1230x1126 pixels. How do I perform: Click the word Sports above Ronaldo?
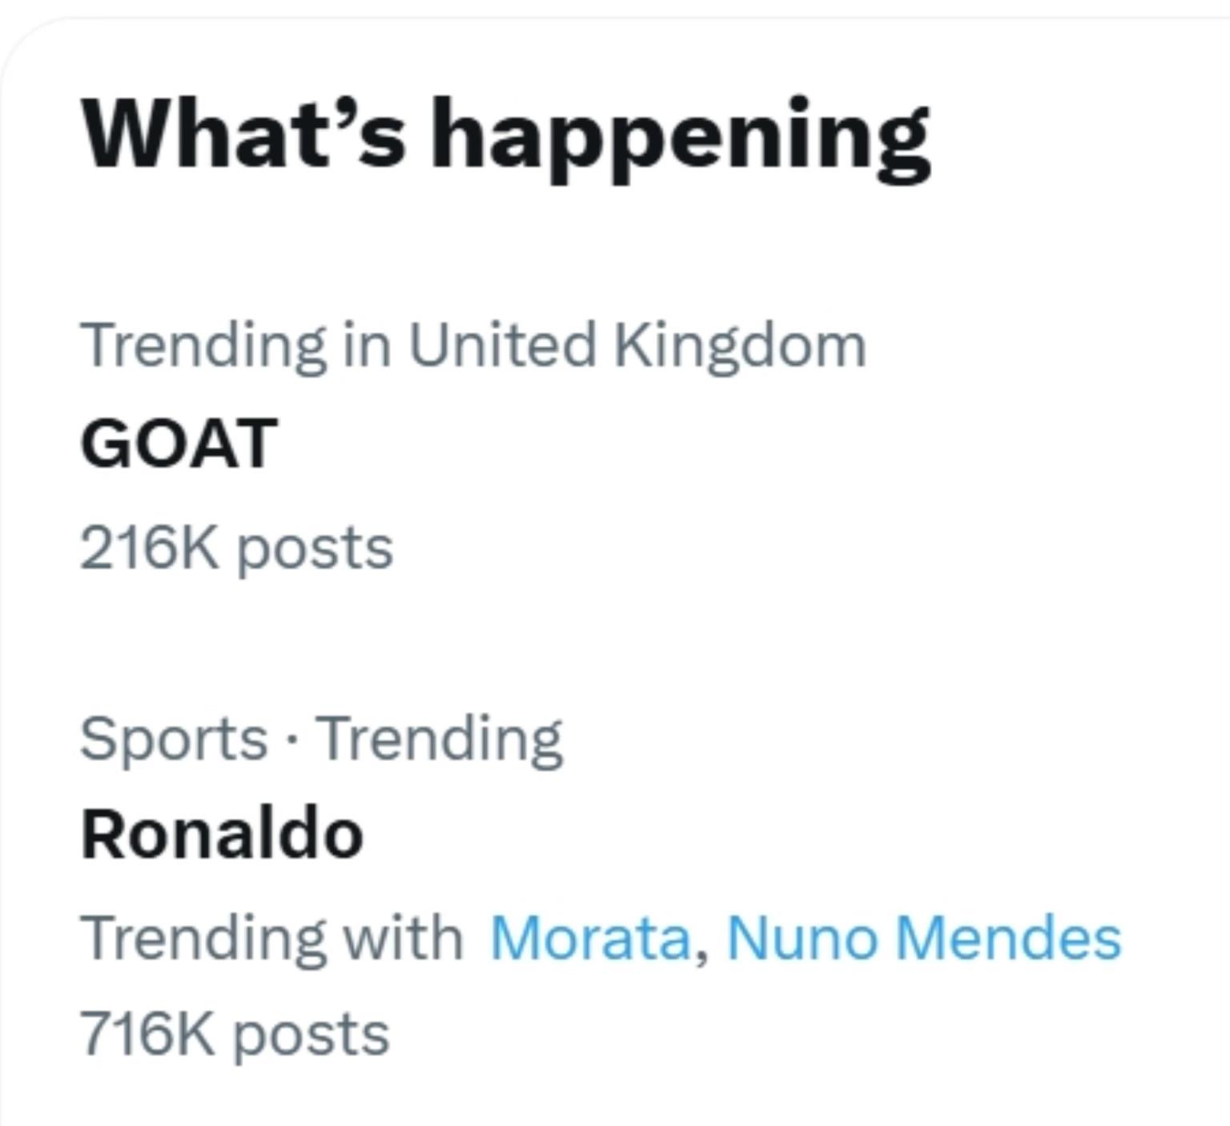point(173,738)
